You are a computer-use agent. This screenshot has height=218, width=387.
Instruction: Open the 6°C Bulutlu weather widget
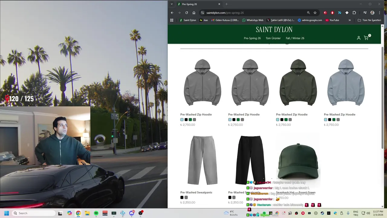pyautogui.click(x=231, y=213)
